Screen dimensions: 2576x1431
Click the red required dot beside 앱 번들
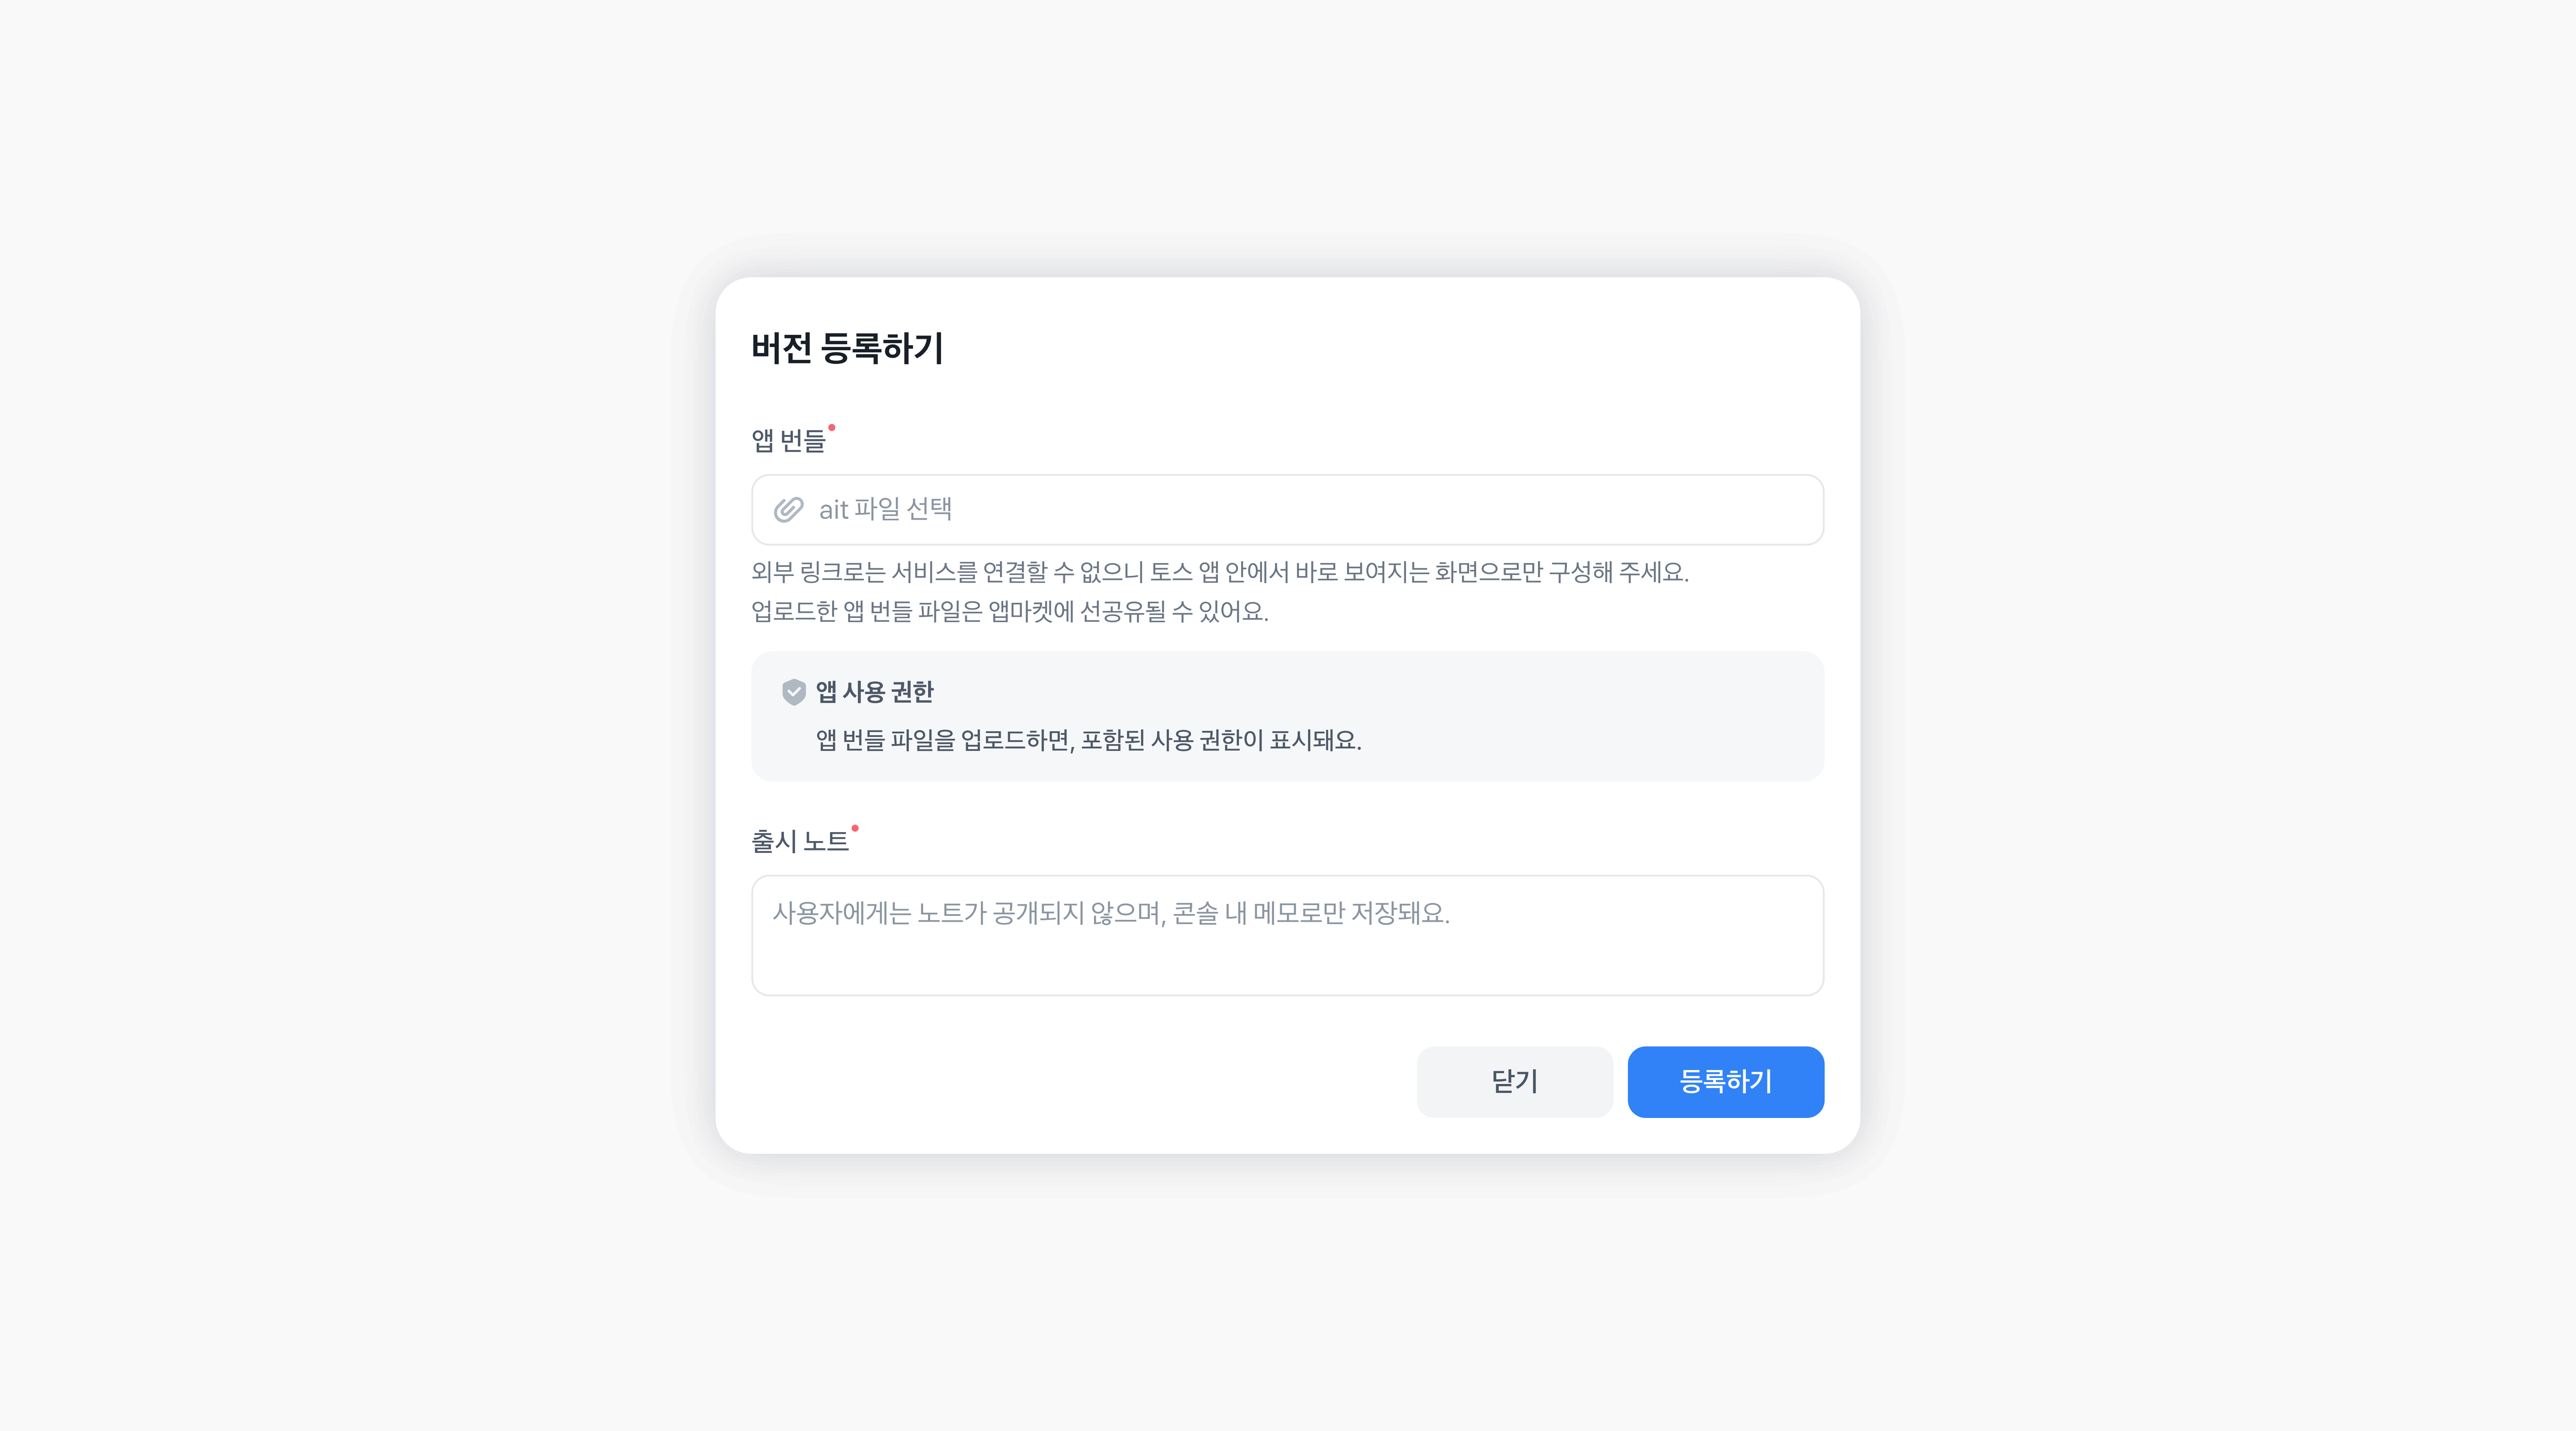click(x=831, y=428)
